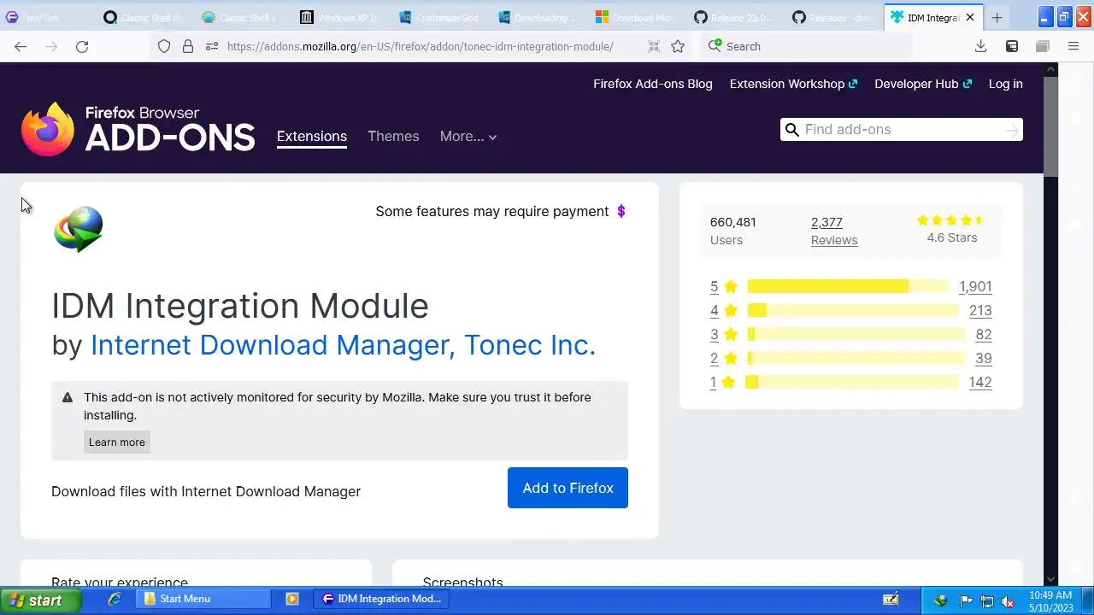The image size is (1094, 615).
Task: Reload the current page
Action: [x=82, y=47]
